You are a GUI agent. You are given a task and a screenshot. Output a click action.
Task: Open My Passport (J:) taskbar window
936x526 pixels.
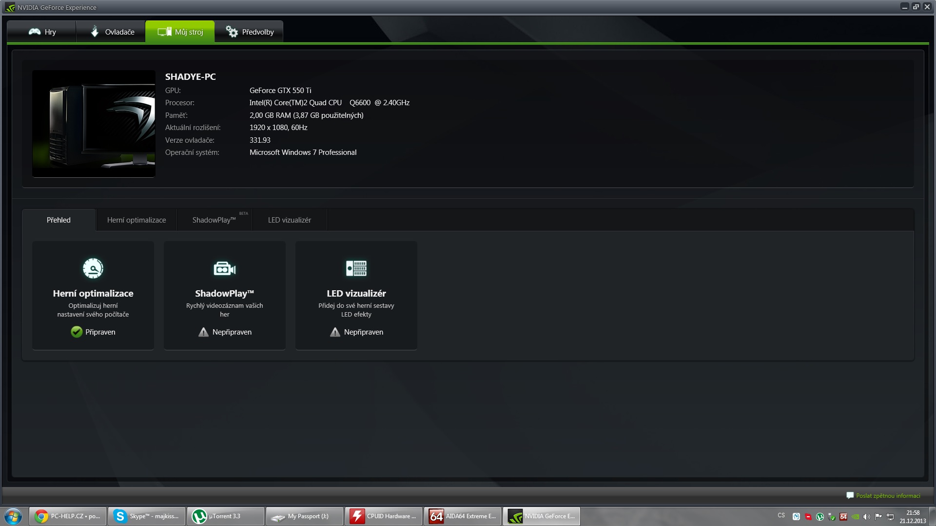point(305,516)
